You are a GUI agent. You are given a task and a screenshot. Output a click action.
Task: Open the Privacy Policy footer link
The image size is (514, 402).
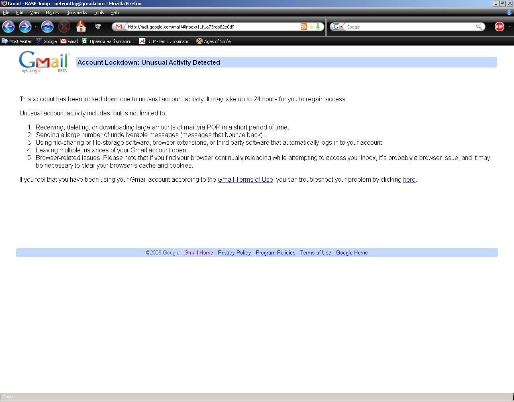(234, 252)
